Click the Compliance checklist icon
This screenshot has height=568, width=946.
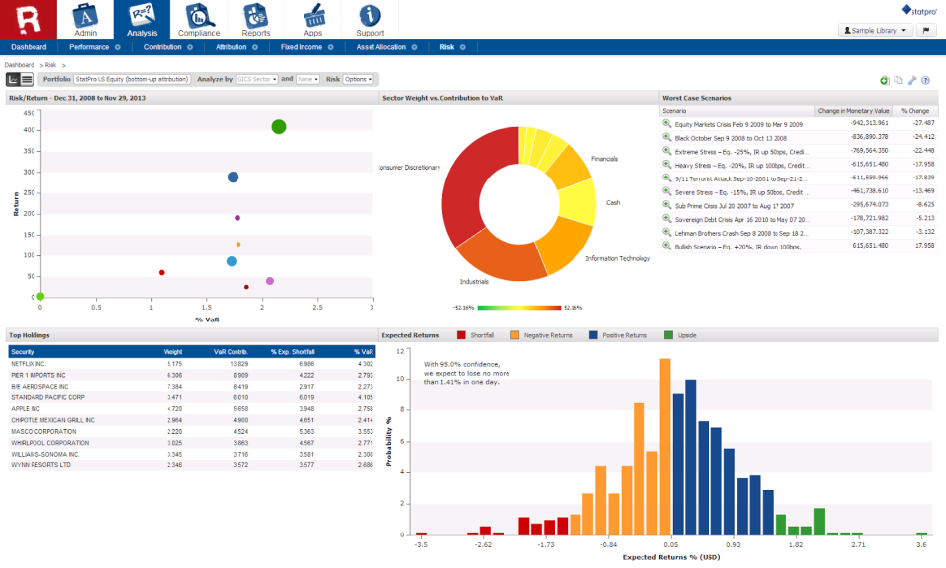coord(200,14)
